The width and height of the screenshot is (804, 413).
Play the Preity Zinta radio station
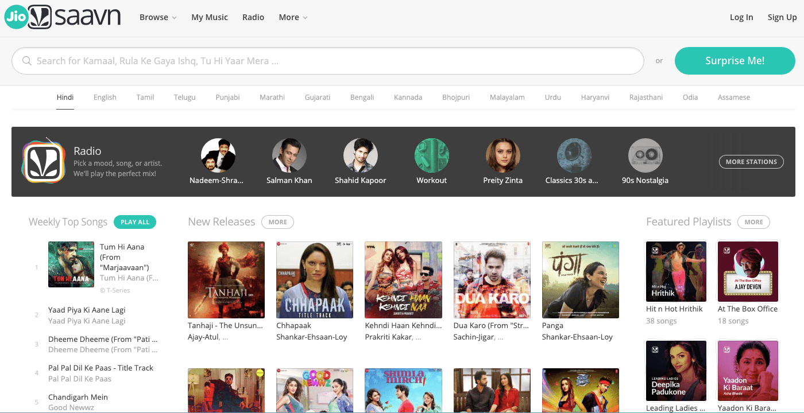pos(502,155)
